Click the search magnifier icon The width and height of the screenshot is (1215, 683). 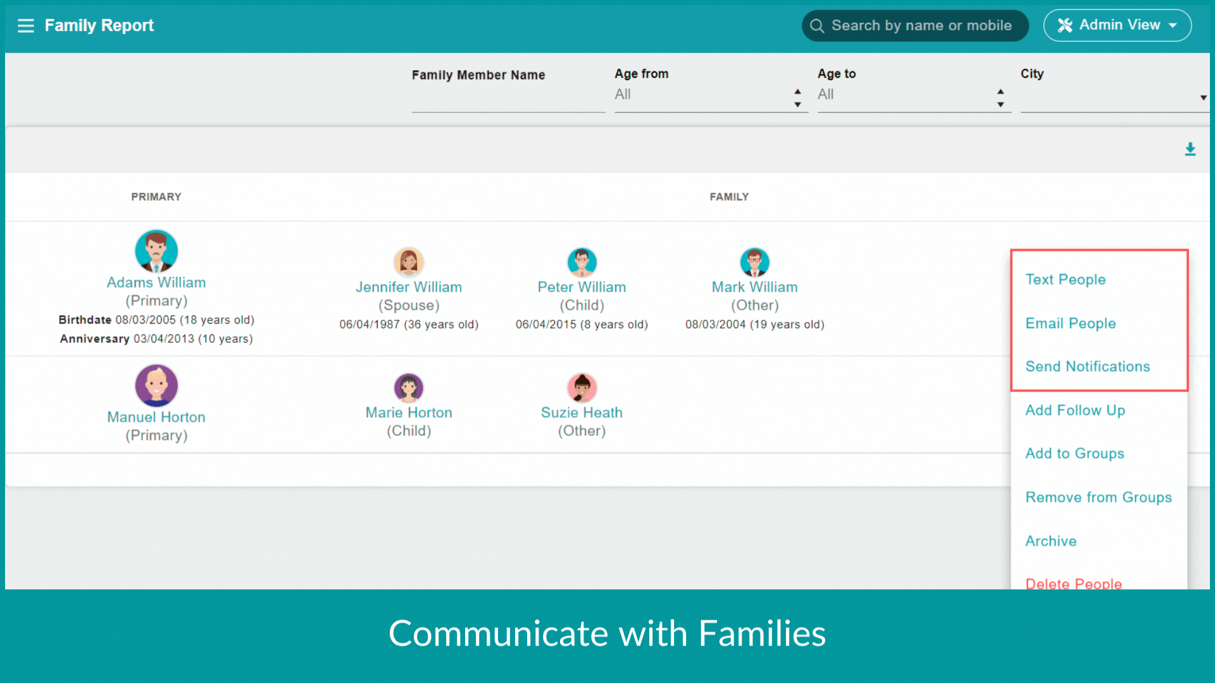point(817,26)
